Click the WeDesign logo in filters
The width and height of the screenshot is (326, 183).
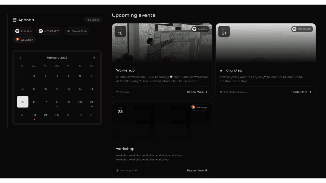point(17,40)
